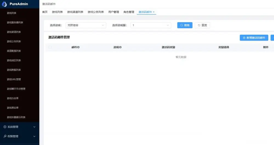Click the 重置 button

202,25
